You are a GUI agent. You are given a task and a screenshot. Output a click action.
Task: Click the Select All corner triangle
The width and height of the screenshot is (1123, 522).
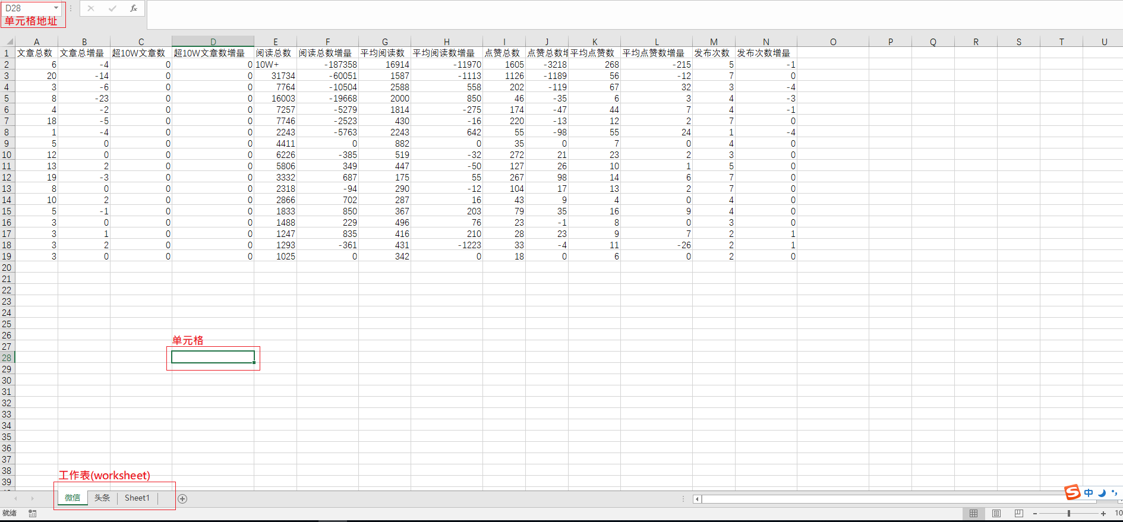tap(10, 42)
